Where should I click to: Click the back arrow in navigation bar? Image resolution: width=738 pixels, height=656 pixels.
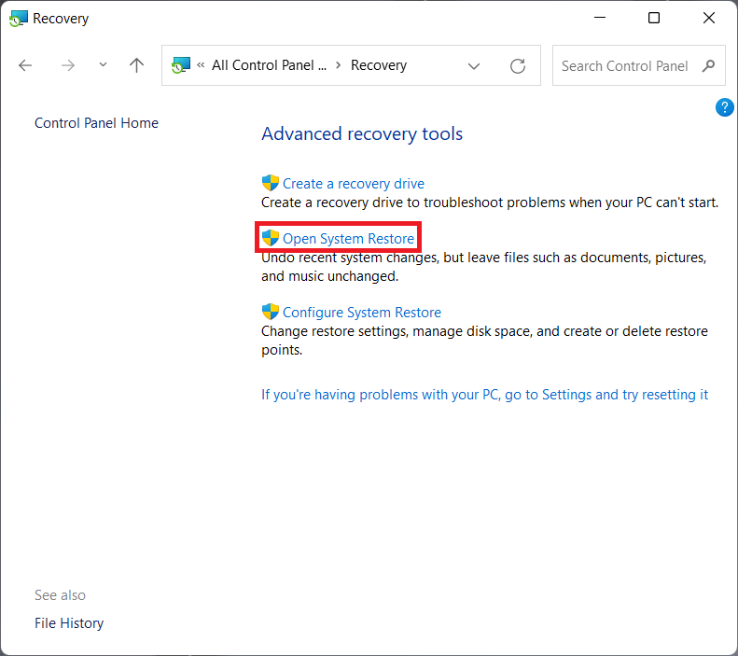coord(25,65)
